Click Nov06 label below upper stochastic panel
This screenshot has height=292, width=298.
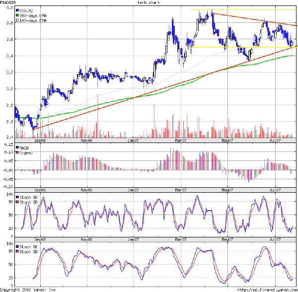point(86,239)
